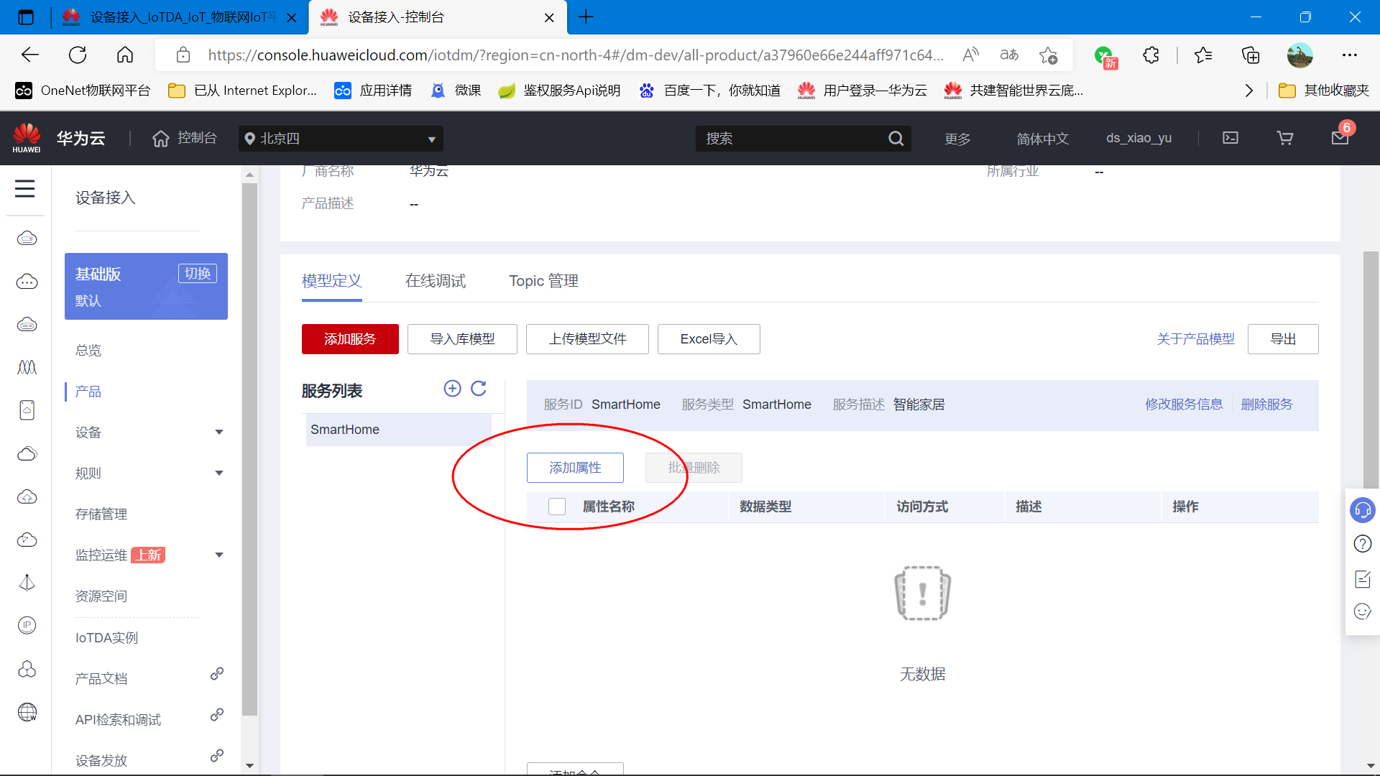Click the 导入库模型 icon button

[461, 338]
